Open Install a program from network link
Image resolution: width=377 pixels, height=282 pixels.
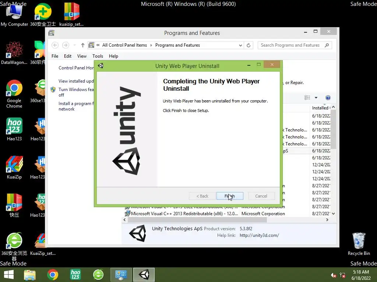click(x=76, y=106)
